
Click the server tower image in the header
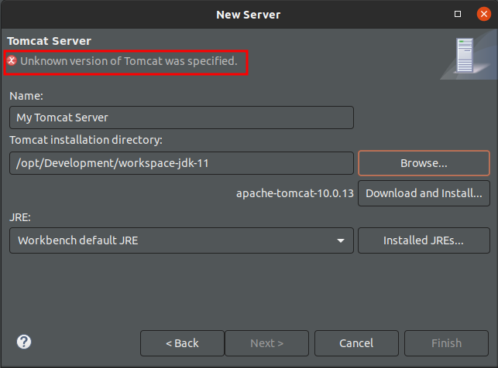click(465, 56)
